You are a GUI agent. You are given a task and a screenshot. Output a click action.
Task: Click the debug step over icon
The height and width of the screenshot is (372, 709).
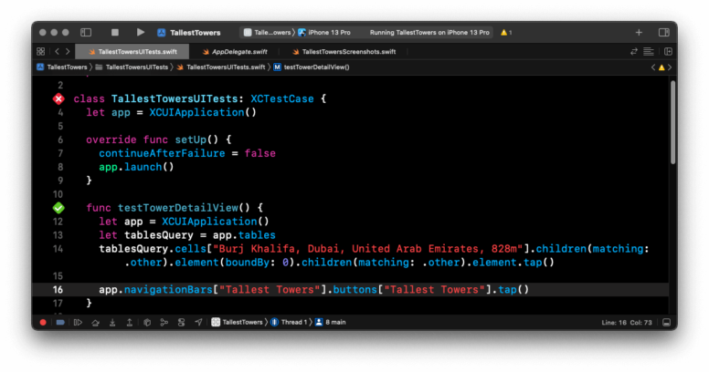(x=95, y=323)
